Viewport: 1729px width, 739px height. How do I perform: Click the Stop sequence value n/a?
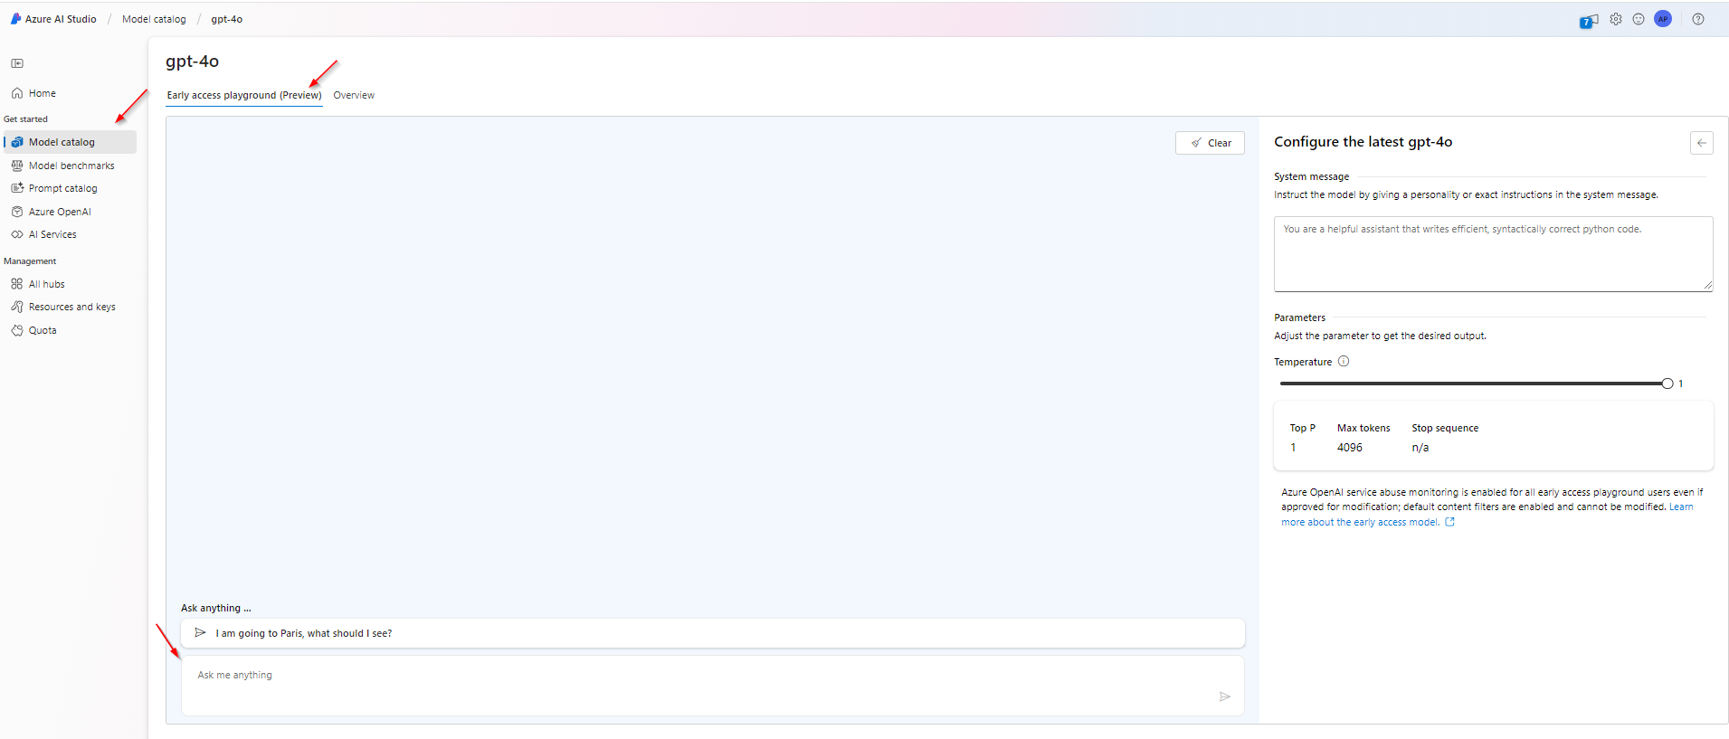[x=1420, y=448]
